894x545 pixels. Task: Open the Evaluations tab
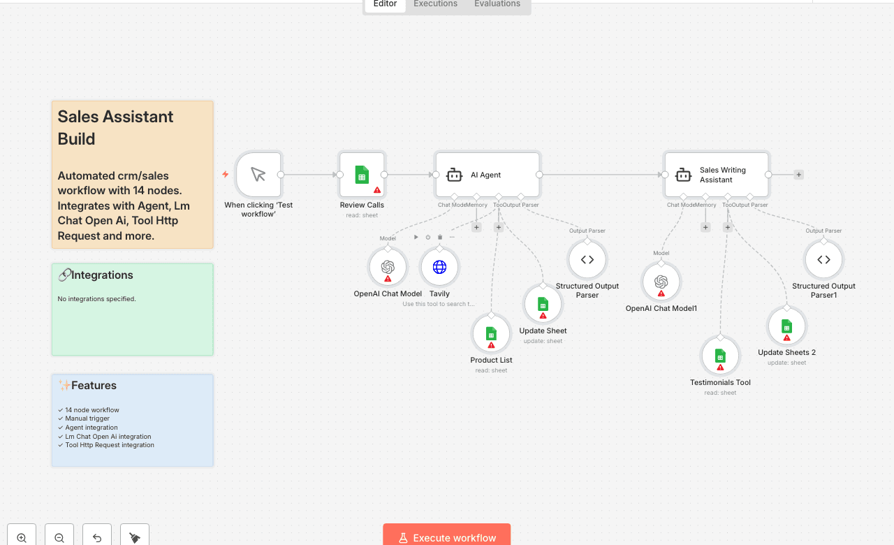497,4
